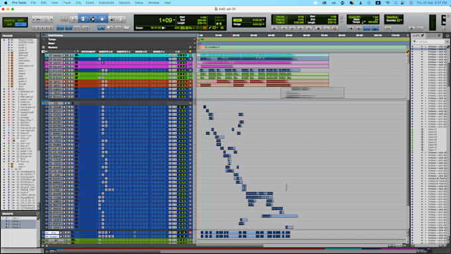Select the ALL group row in Groups list
The height and width of the screenshot is (254, 451).
(19, 219)
